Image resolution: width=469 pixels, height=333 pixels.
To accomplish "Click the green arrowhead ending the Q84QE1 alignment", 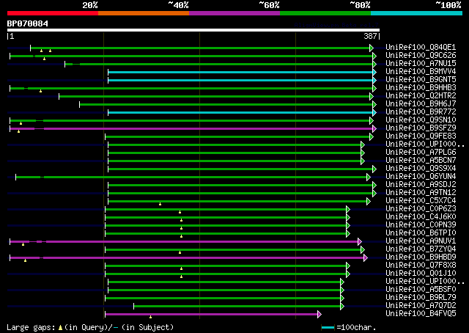I will pyautogui.click(x=372, y=48).
